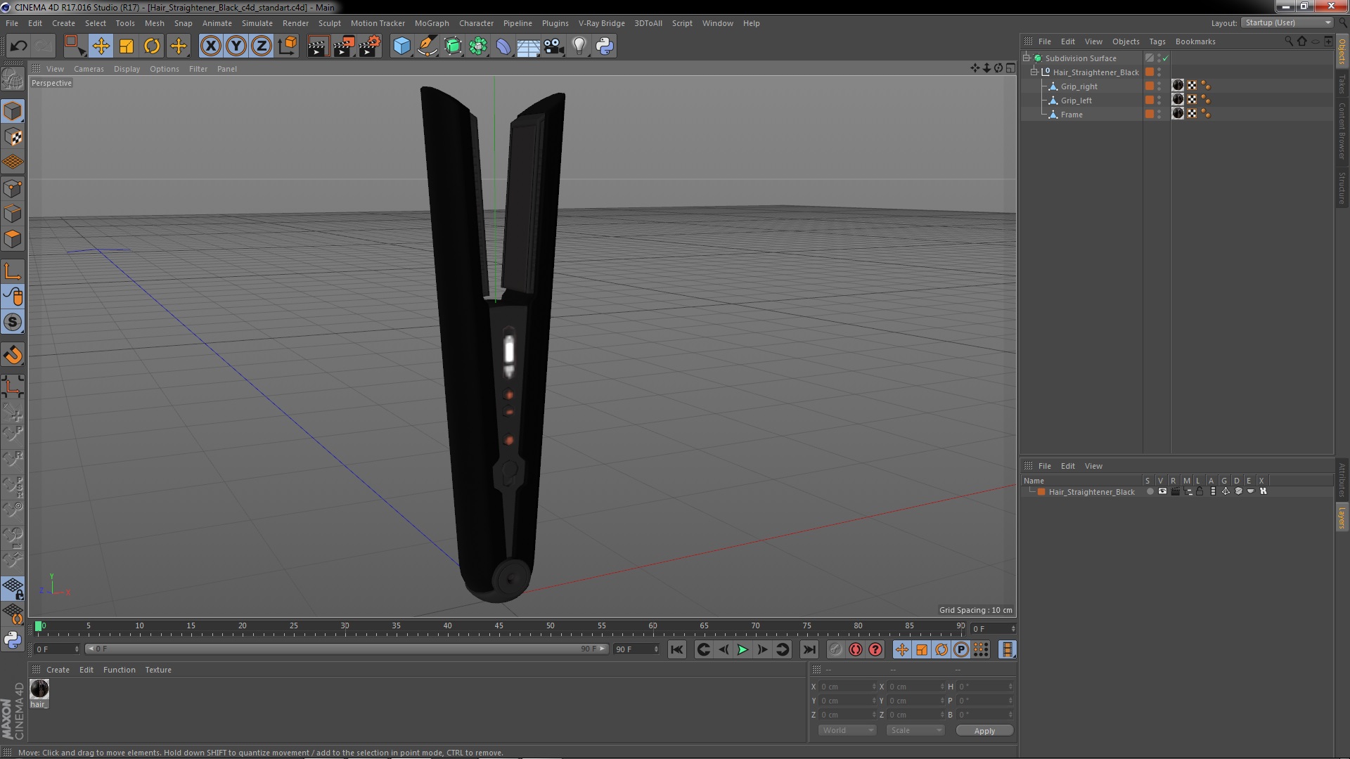Click the timeline range slider bar
Screen dimensions: 1350x759
click(347, 649)
